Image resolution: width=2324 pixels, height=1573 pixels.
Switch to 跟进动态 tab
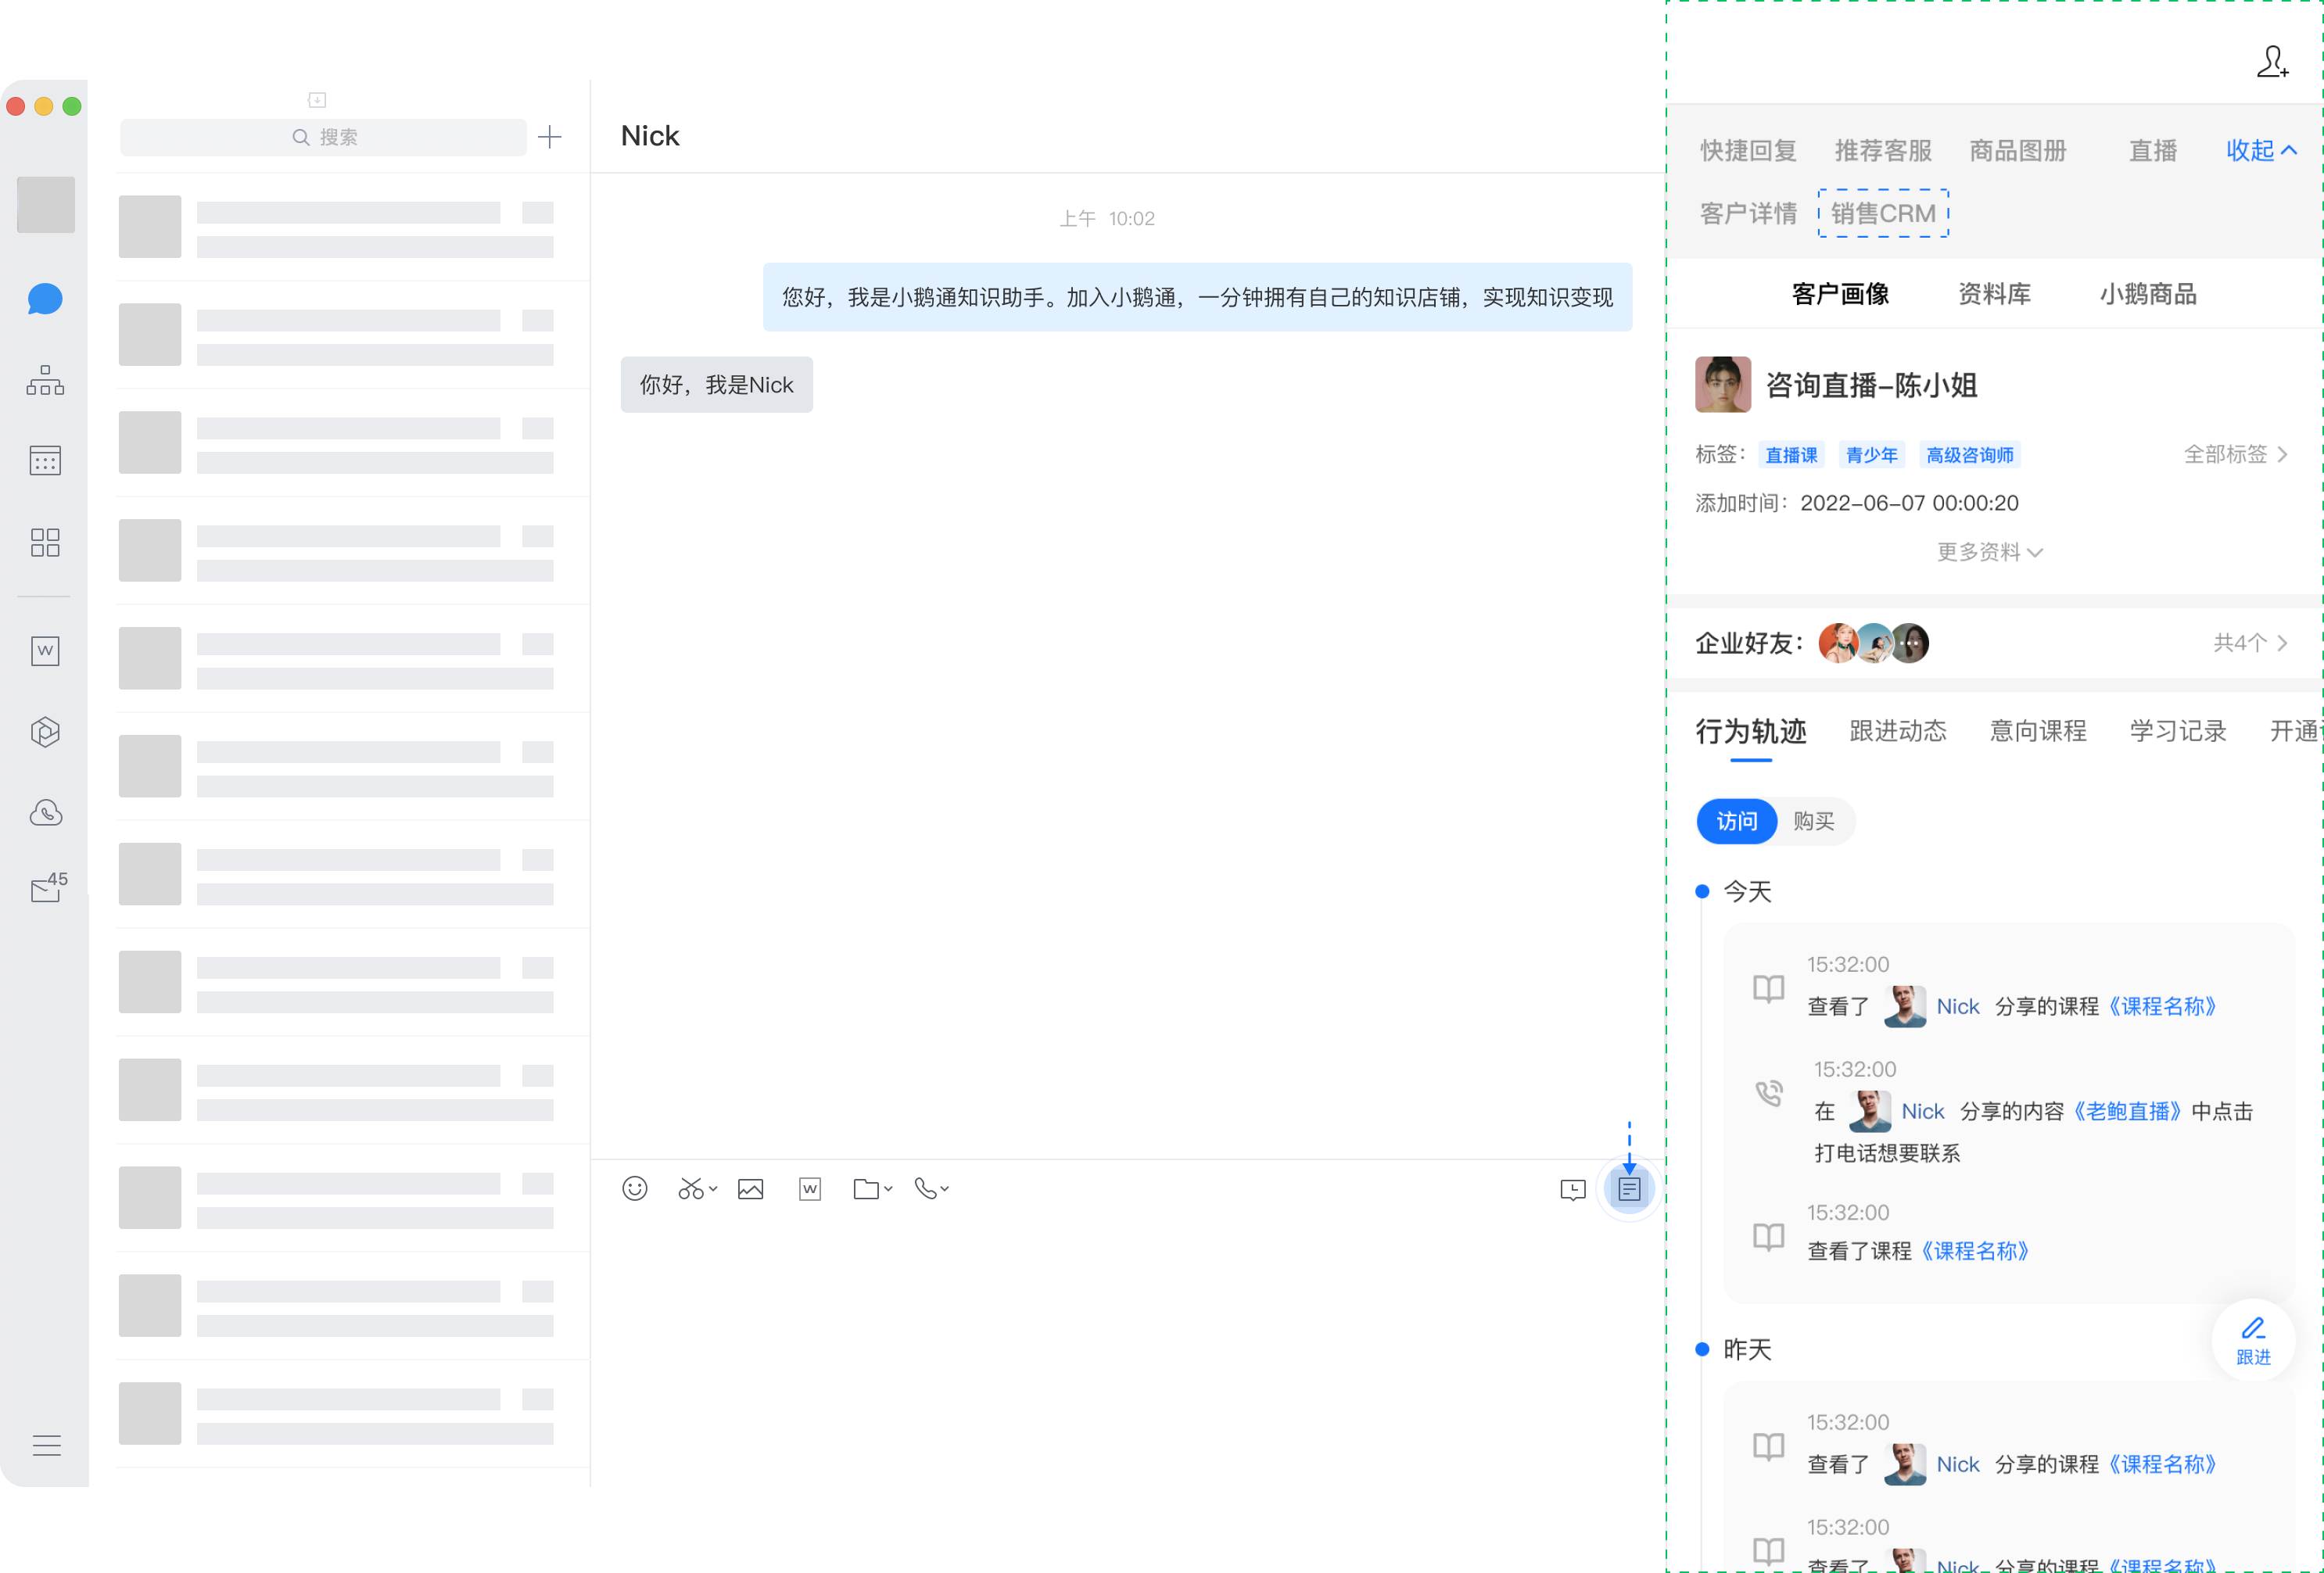coord(1897,731)
